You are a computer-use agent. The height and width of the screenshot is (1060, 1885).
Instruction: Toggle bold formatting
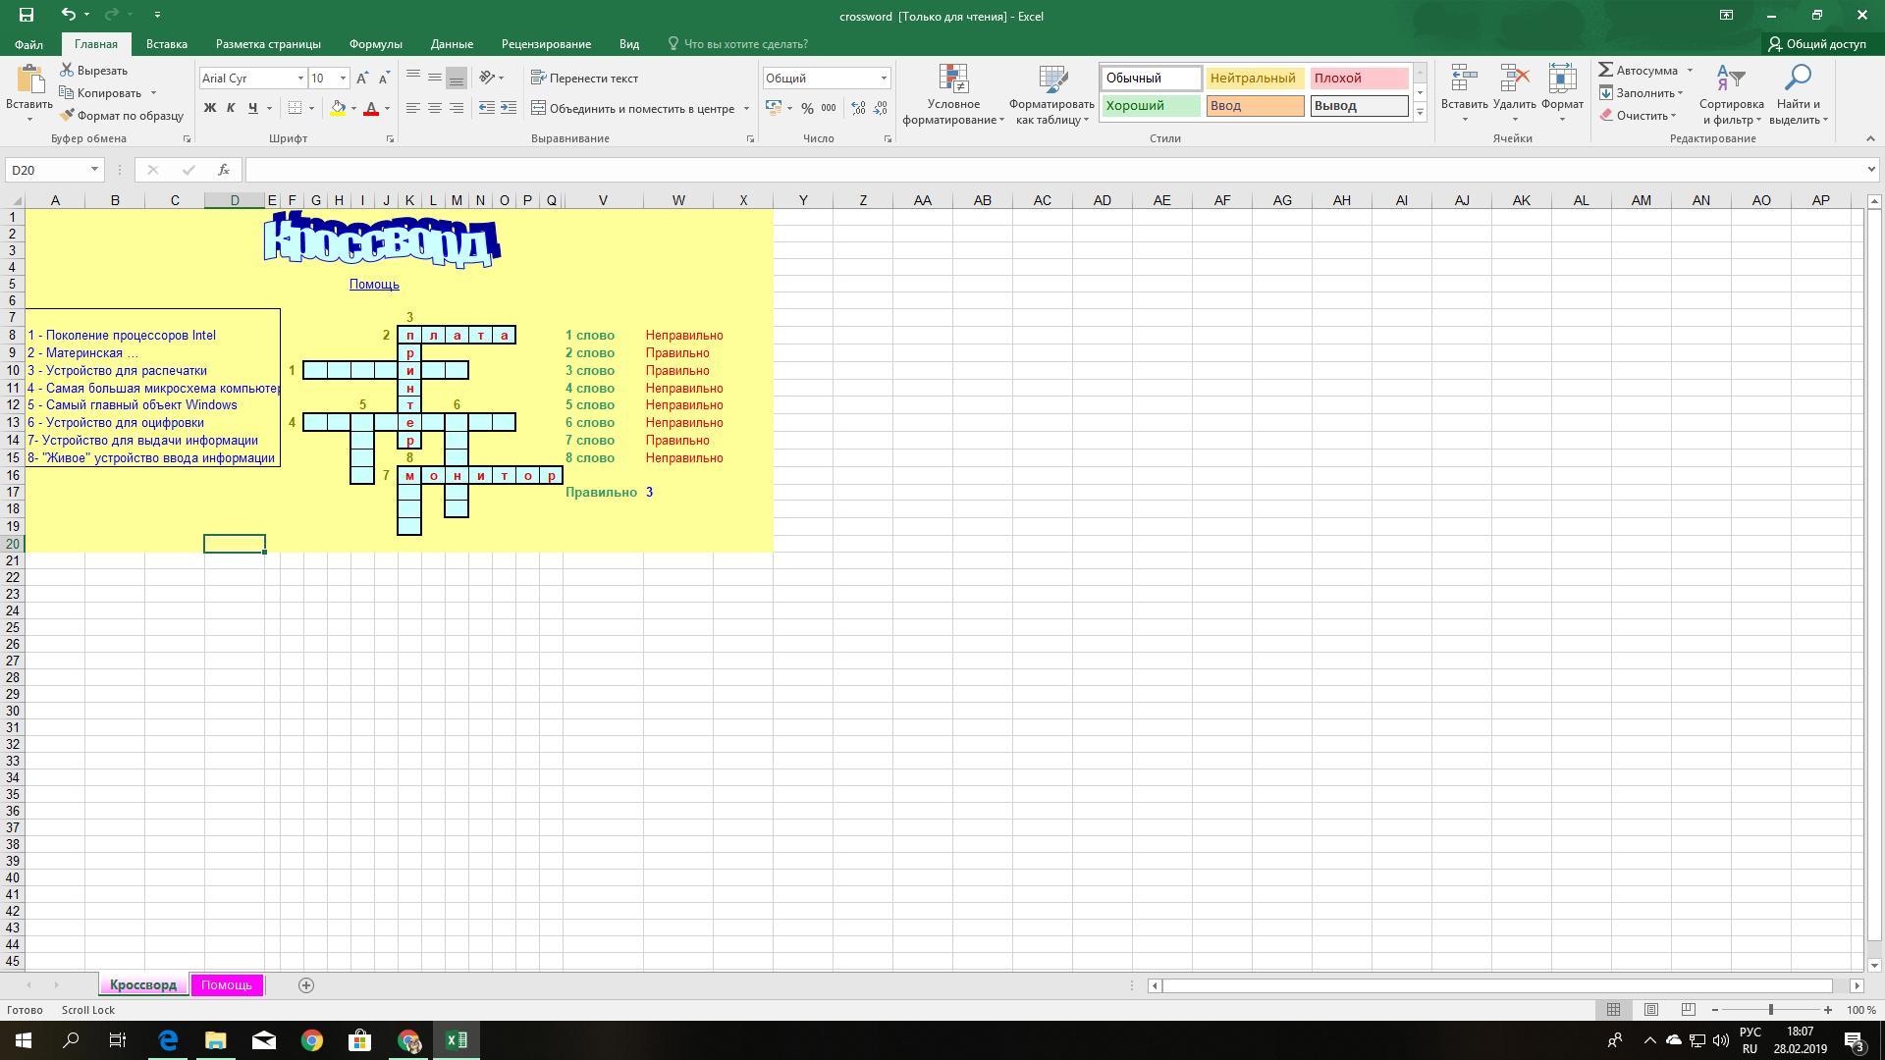(209, 109)
